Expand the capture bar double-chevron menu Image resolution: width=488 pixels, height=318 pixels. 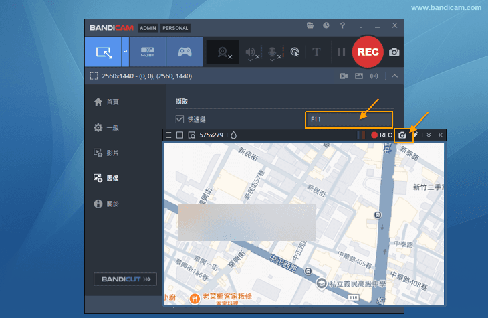tap(429, 135)
